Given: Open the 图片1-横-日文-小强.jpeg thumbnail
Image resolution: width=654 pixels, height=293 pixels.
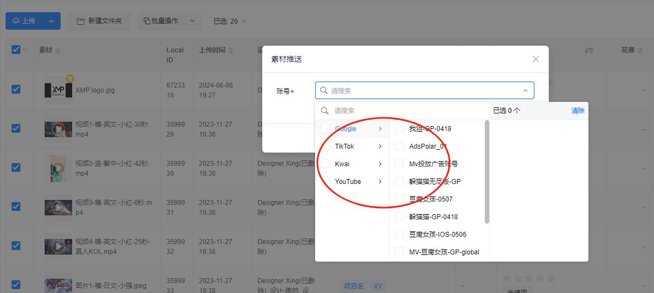Looking at the screenshot, I should 58,285.
